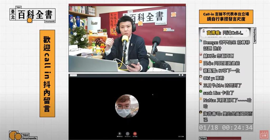Click the 歡迎 call in orange vertical banner
This screenshot has width=270, height=140.
(47, 73)
